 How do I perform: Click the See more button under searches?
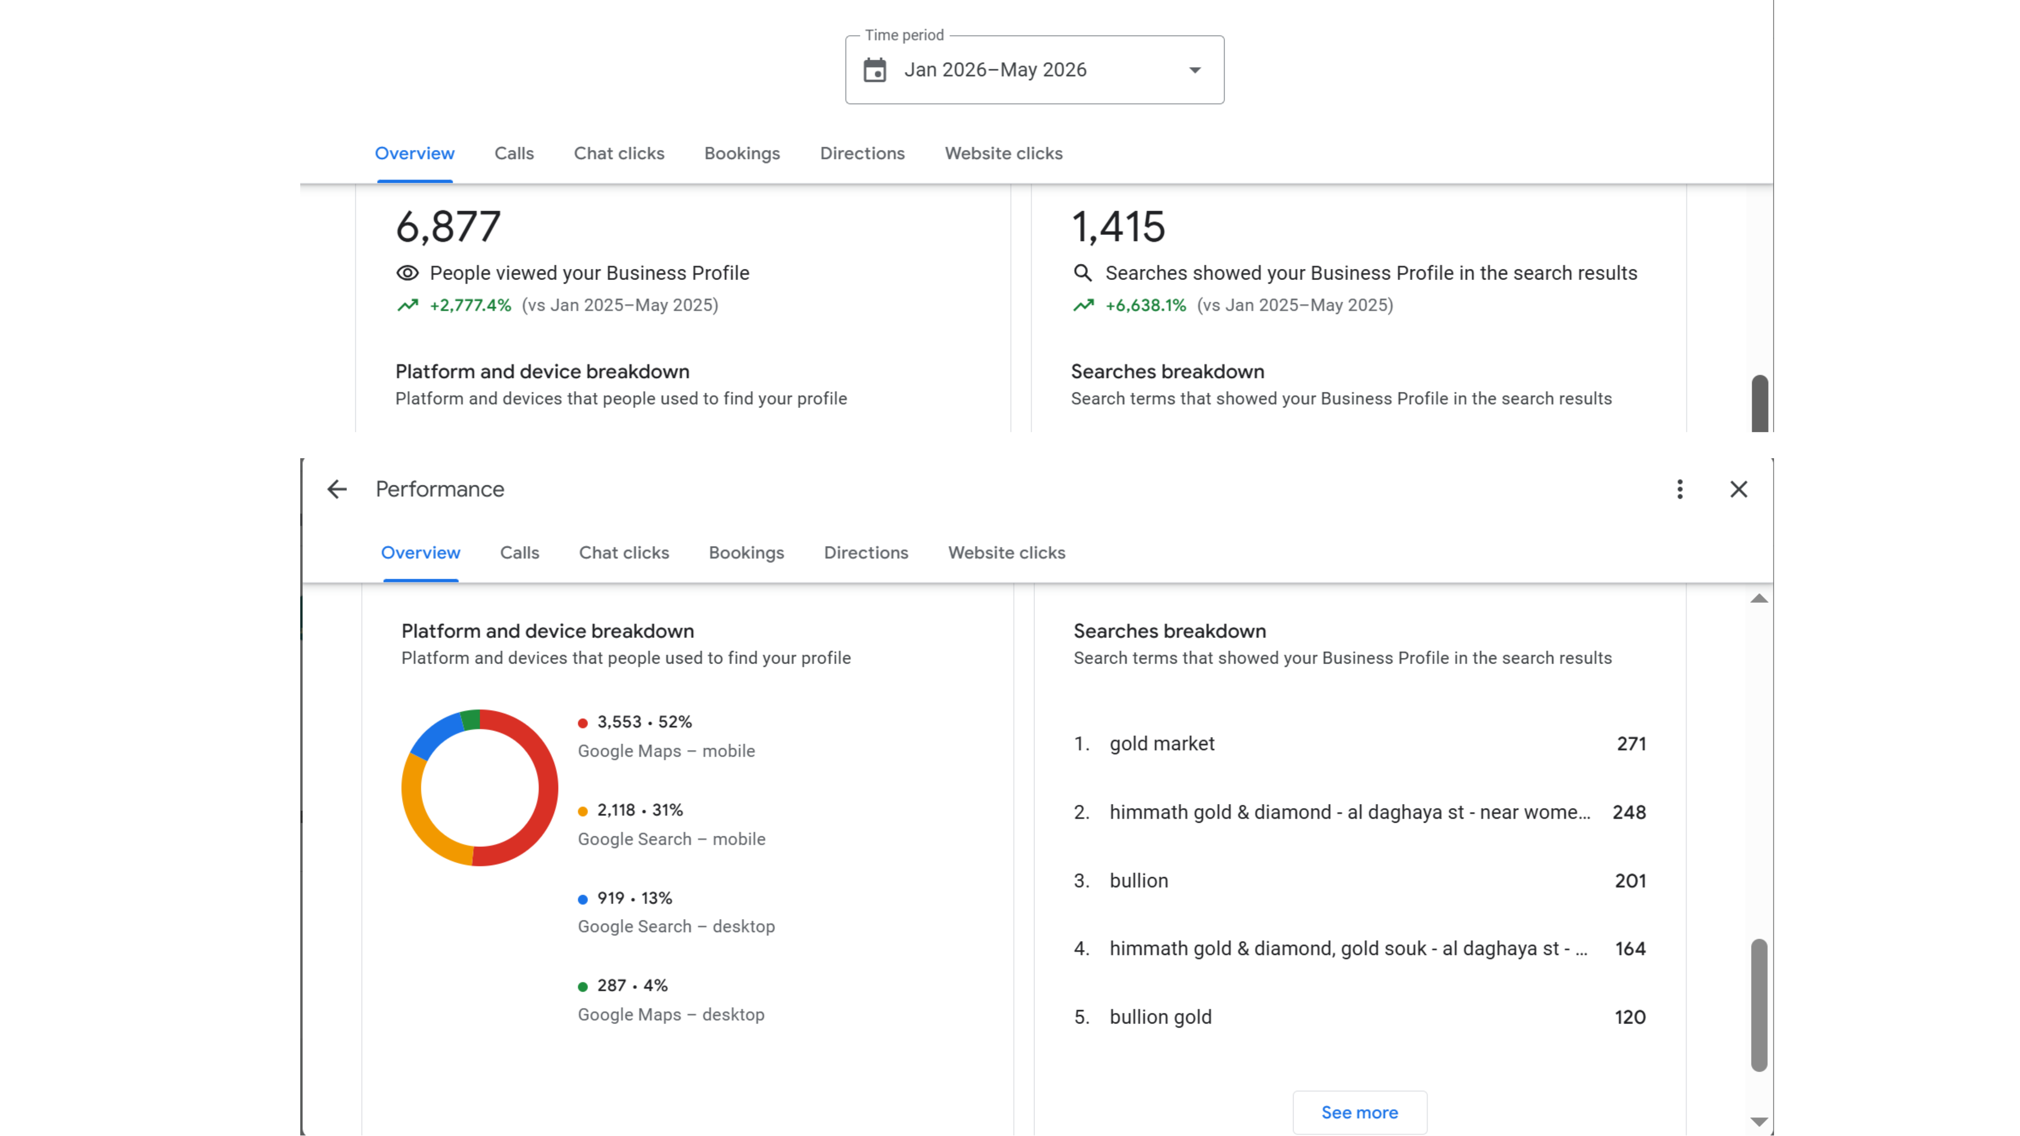[x=1360, y=1113]
